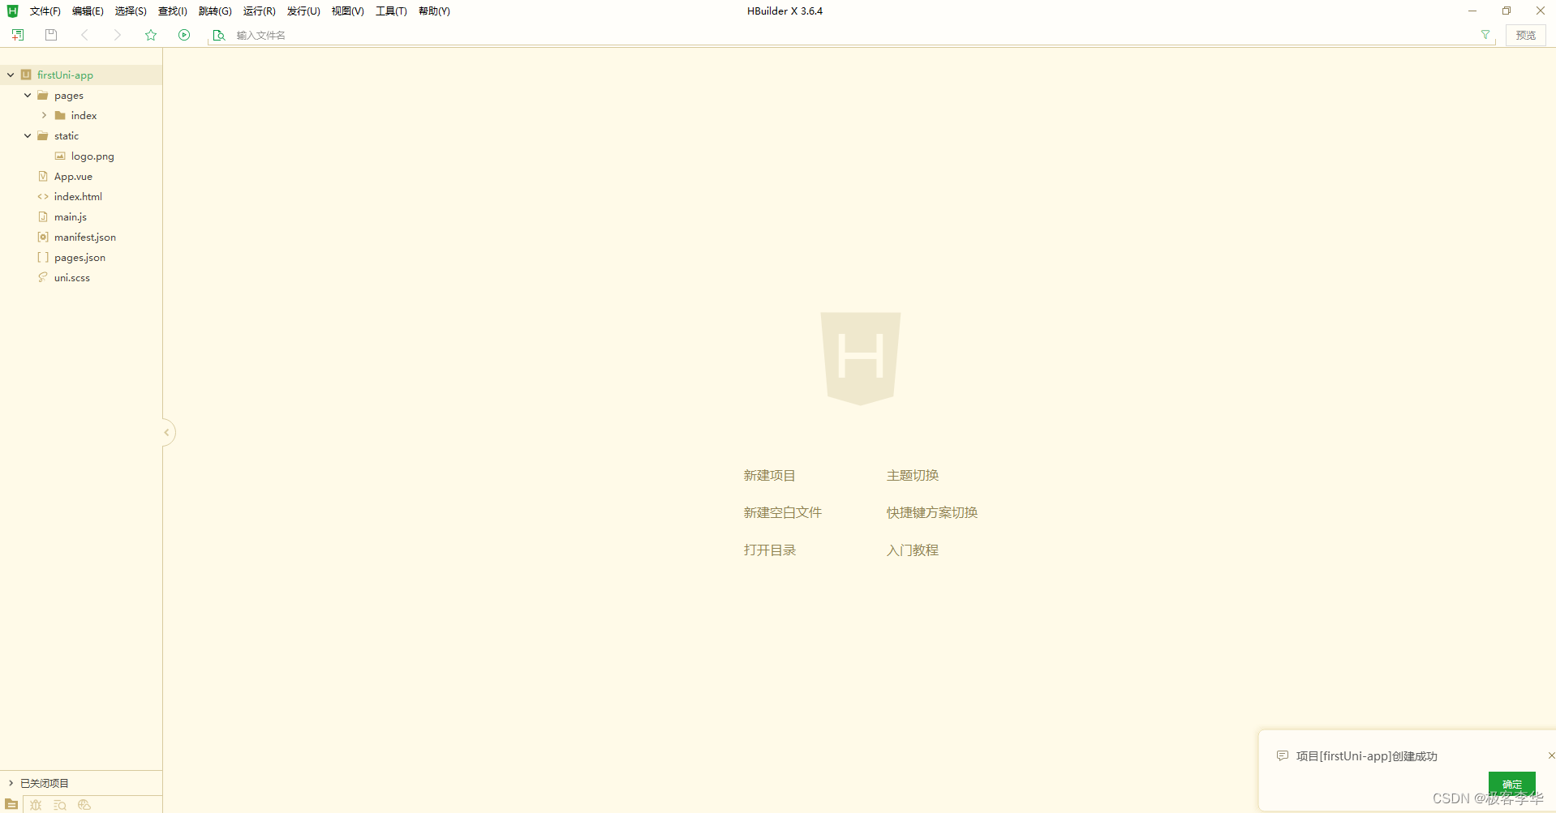Open the 编辑(E) menu
The height and width of the screenshot is (813, 1556).
[88, 11]
